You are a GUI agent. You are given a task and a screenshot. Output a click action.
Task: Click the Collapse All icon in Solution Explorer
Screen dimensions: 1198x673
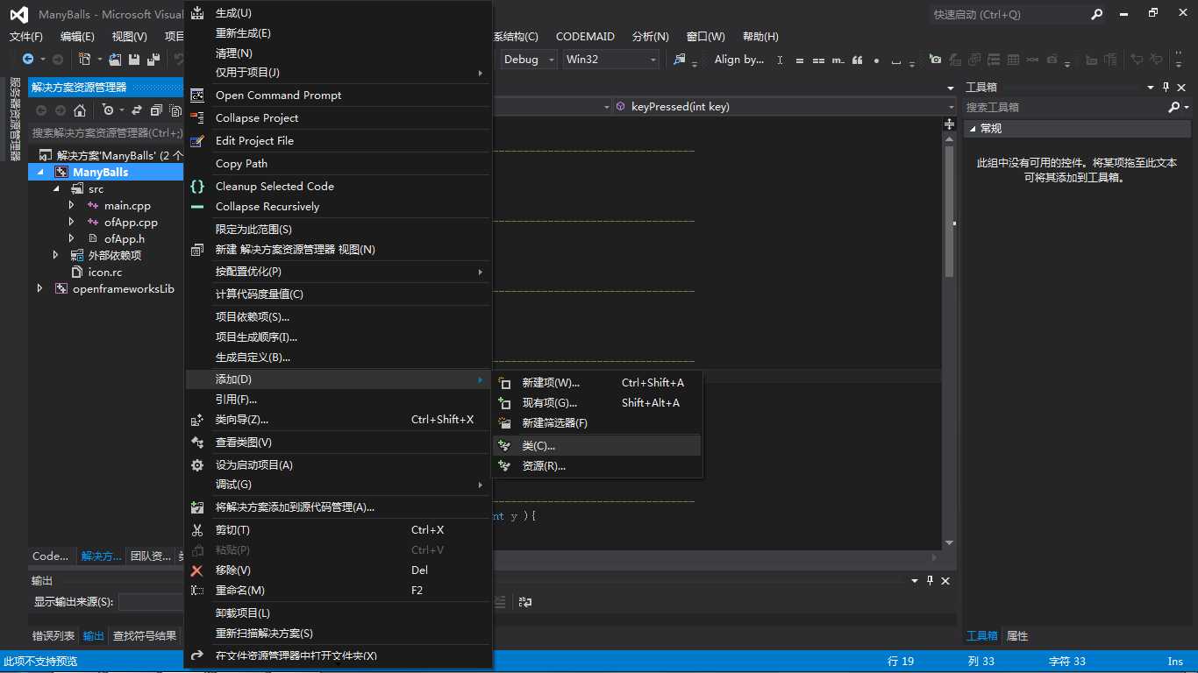[x=156, y=110]
